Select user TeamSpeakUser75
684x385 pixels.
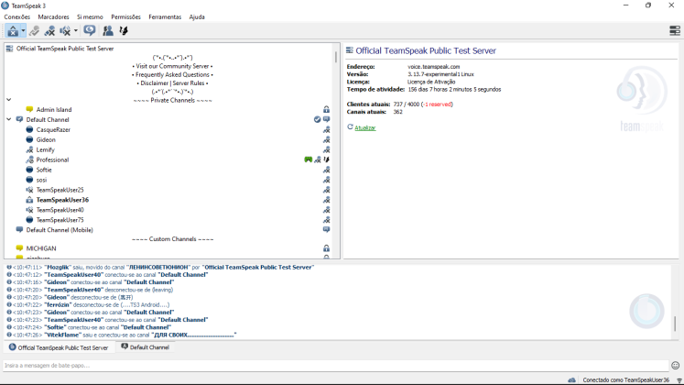click(x=60, y=220)
